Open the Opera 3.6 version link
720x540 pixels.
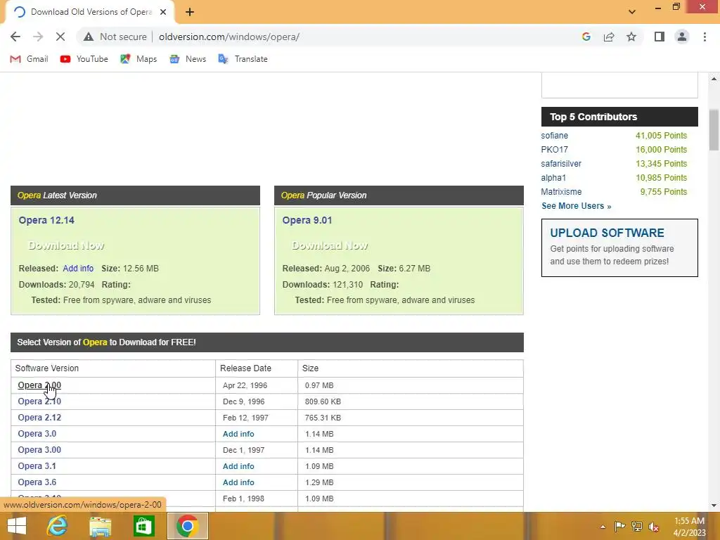[x=37, y=482]
